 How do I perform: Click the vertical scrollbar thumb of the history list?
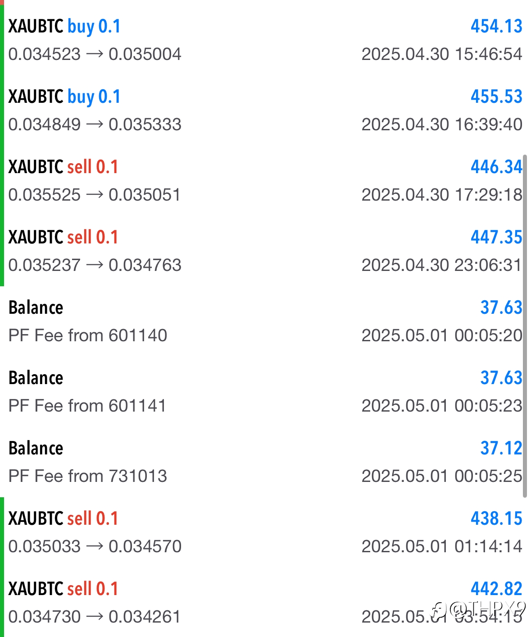click(525, 326)
